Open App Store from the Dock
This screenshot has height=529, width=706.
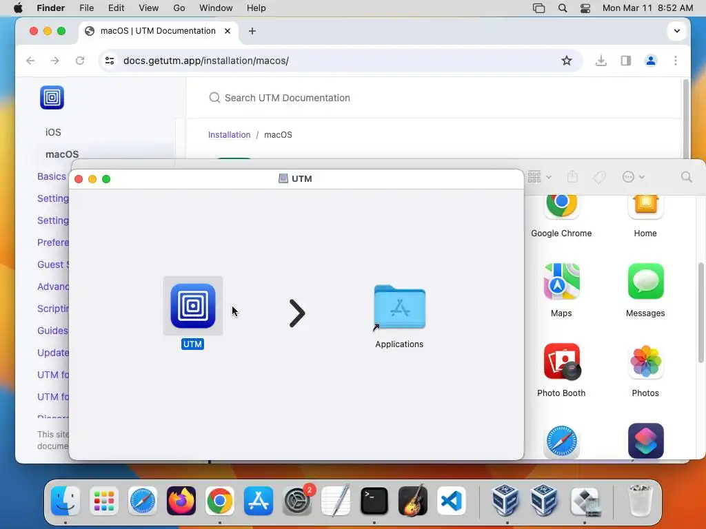[x=259, y=501]
